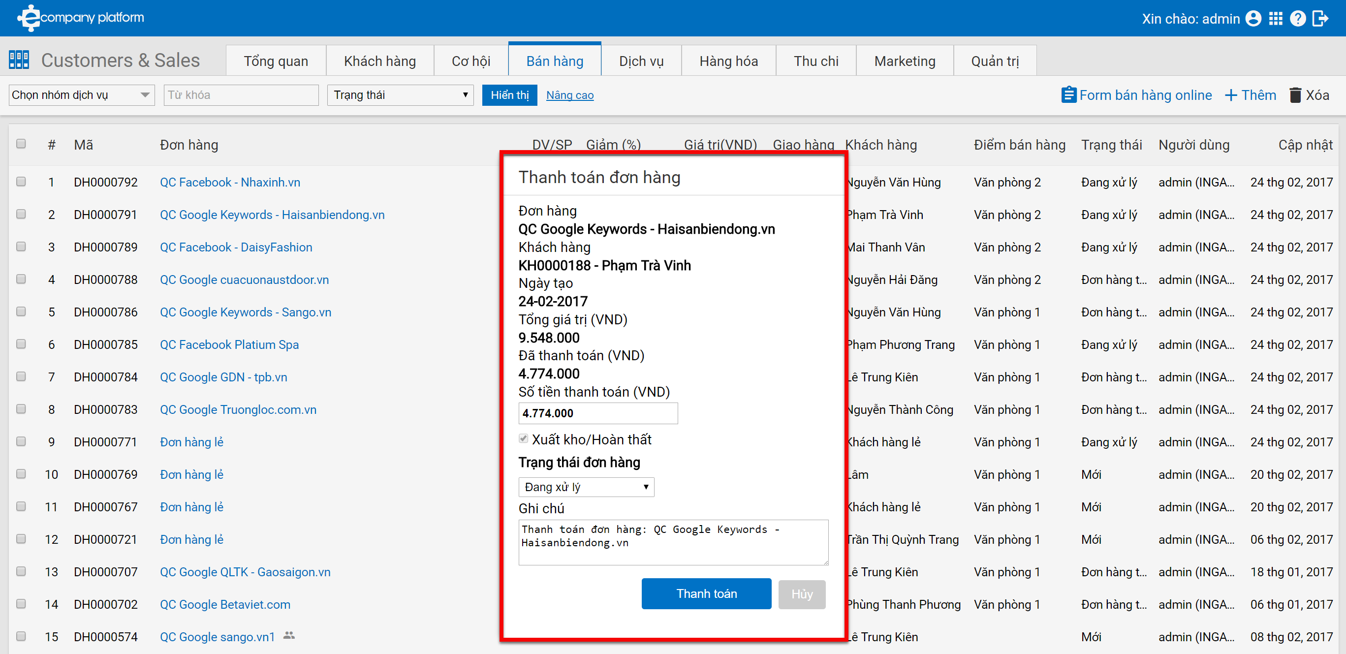The width and height of the screenshot is (1346, 654).
Task: Click the customer name Phùng Thanh Phương
Action: point(904,604)
